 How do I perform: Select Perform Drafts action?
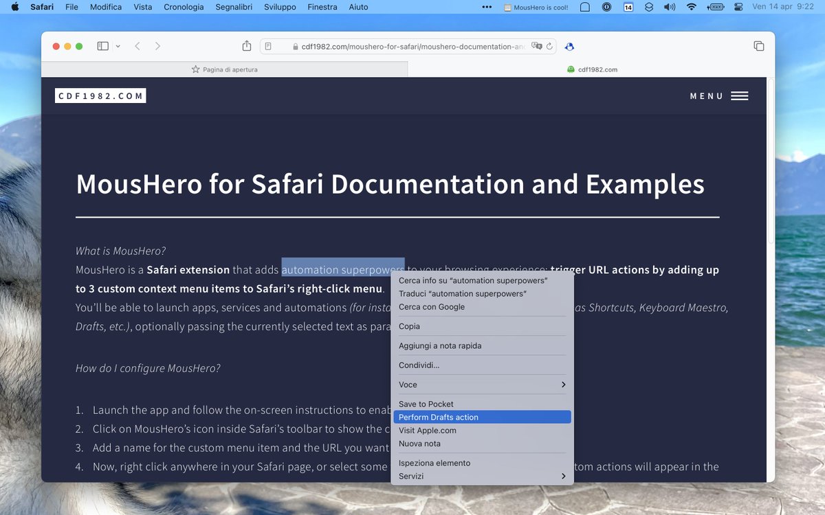482,417
